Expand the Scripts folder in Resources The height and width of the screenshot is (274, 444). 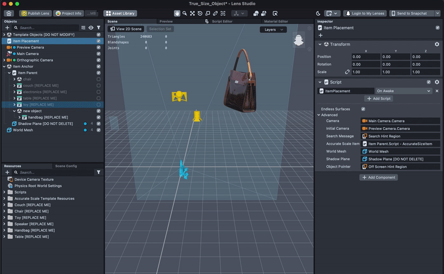(x=5, y=192)
